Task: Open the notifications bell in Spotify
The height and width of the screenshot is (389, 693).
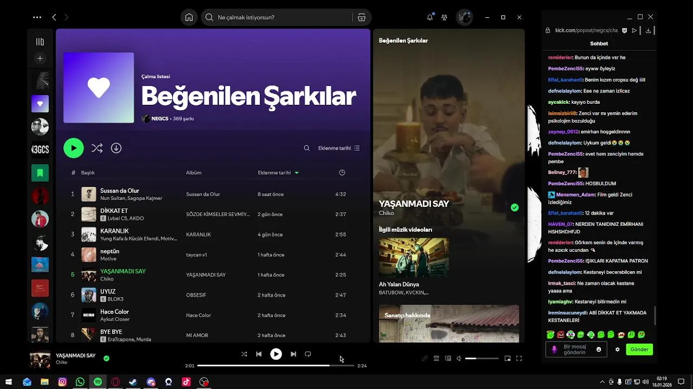Action: pos(430,17)
